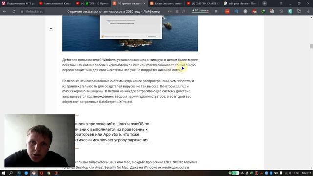Switch to the СМОТРИ САМОЕ YouTube tab

[x=203, y=3]
